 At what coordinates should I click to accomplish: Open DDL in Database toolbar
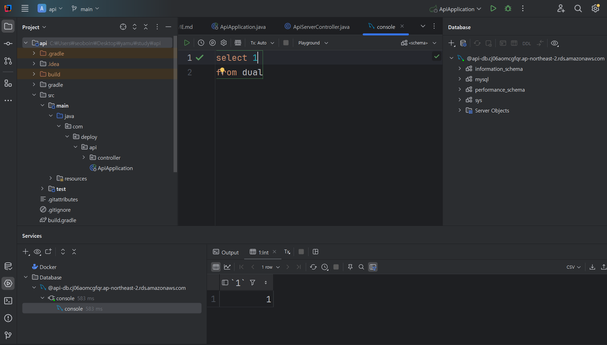[x=527, y=43]
